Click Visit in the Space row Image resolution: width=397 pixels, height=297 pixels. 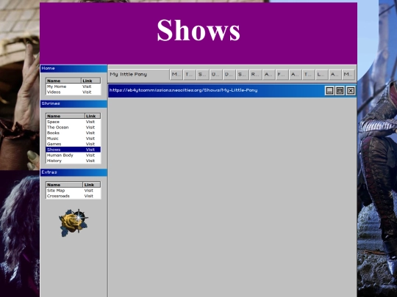tap(90, 122)
